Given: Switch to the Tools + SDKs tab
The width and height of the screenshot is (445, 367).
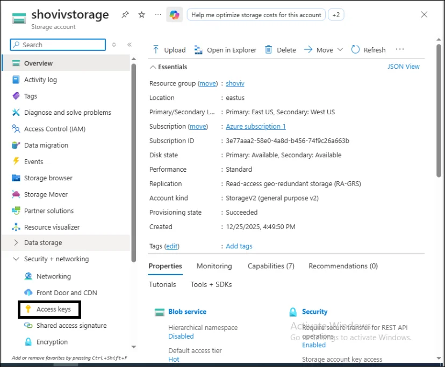Looking at the screenshot, I should (x=211, y=284).
